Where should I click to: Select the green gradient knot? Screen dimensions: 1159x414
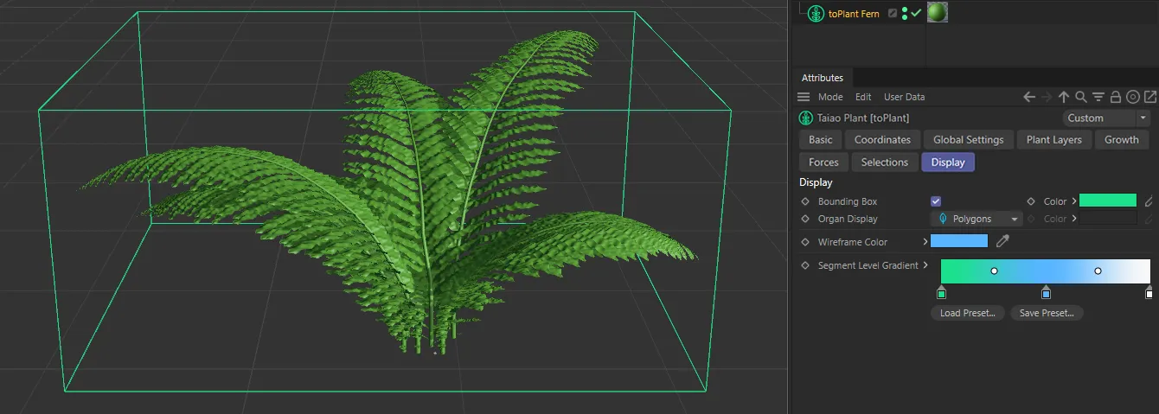tap(942, 293)
